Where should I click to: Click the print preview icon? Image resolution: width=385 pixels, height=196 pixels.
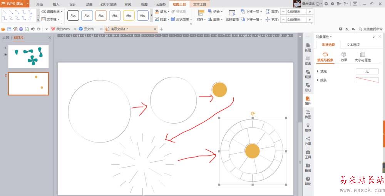[x=27, y=29]
